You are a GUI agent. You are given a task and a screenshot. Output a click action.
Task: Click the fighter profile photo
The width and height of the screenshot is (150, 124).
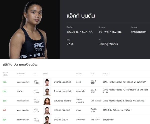pyautogui.click(x=30, y=29)
